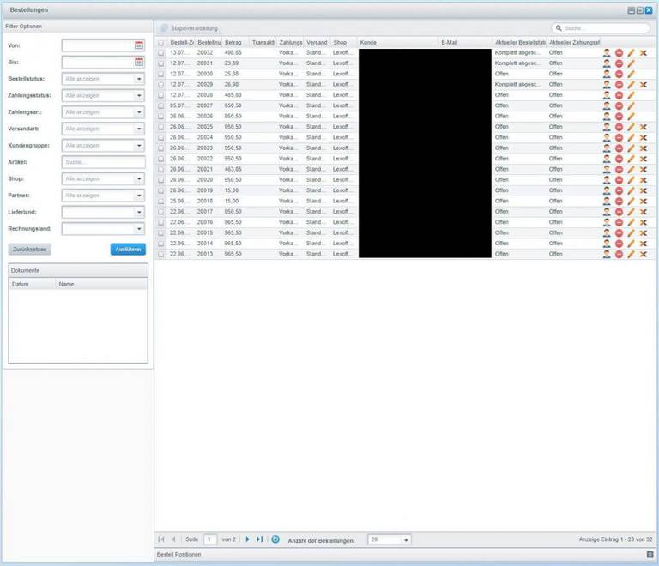
Task: Sort by Kunde column header
Action: [x=396, y=42]
